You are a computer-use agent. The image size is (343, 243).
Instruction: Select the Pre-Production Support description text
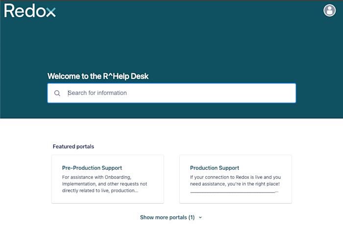[x=104, y=184]
